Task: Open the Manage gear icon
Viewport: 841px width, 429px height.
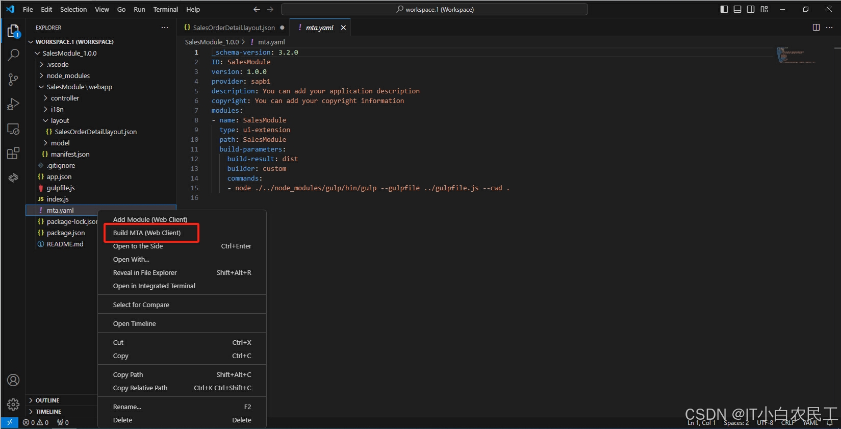Action: (x=13, y=405)
